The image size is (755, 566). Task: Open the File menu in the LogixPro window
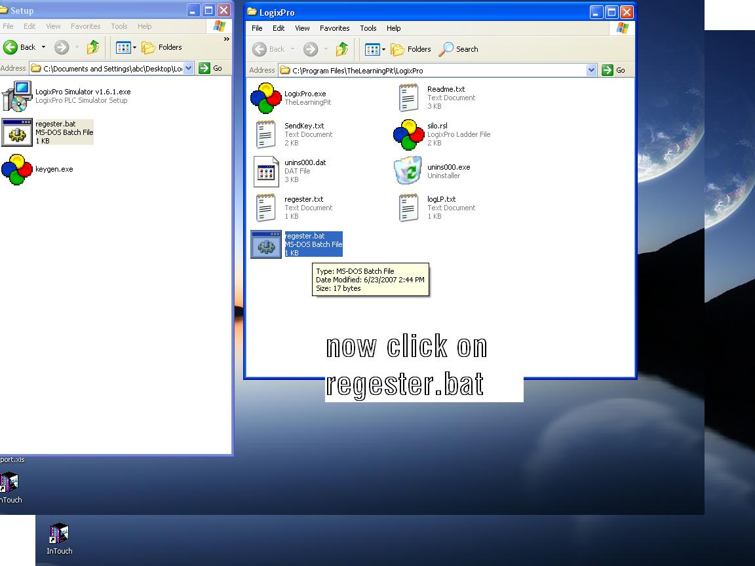(x=257, y=28)
